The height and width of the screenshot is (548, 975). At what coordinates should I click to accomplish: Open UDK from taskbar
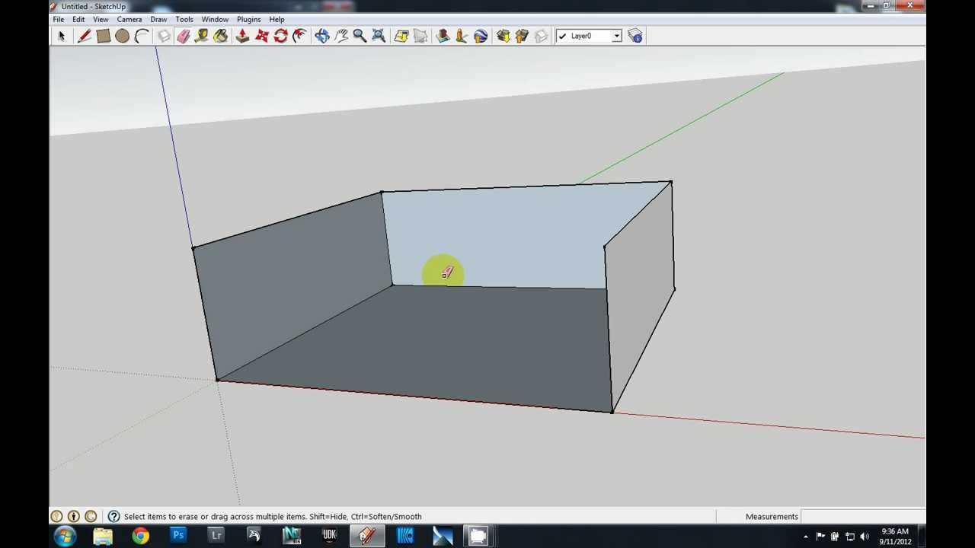tap(329, 536)
